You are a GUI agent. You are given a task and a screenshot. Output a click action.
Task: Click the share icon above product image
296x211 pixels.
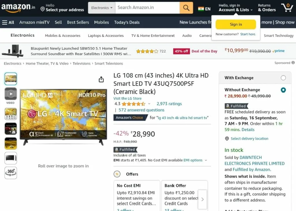101,79
